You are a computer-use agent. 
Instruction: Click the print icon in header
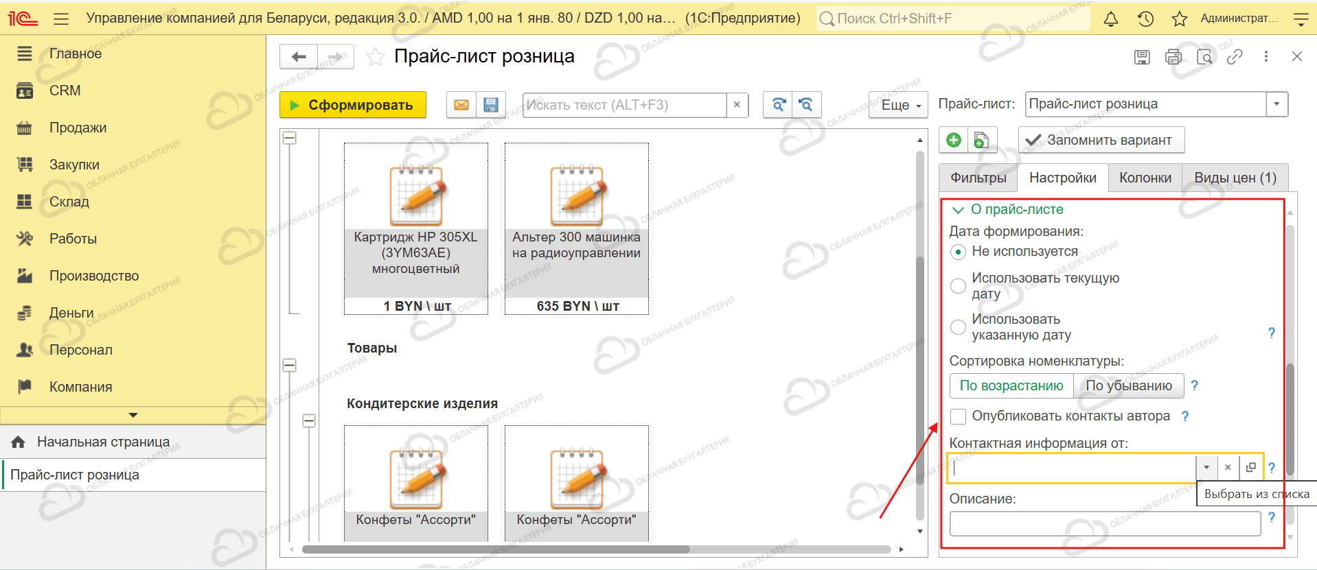click(x=1173, y=57)
